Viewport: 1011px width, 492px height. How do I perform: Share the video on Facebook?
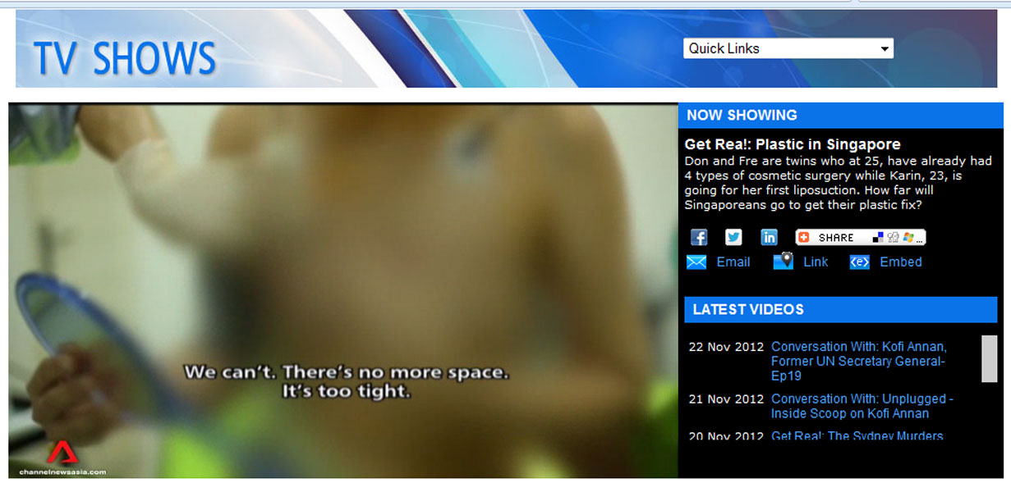(699, 237)
